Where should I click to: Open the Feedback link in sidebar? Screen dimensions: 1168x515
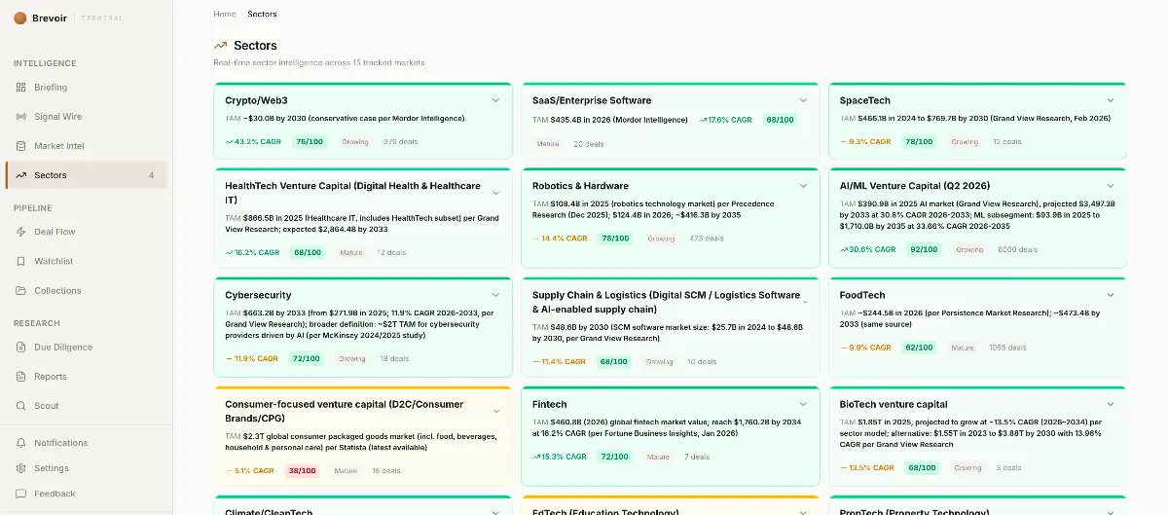point(55,494)
